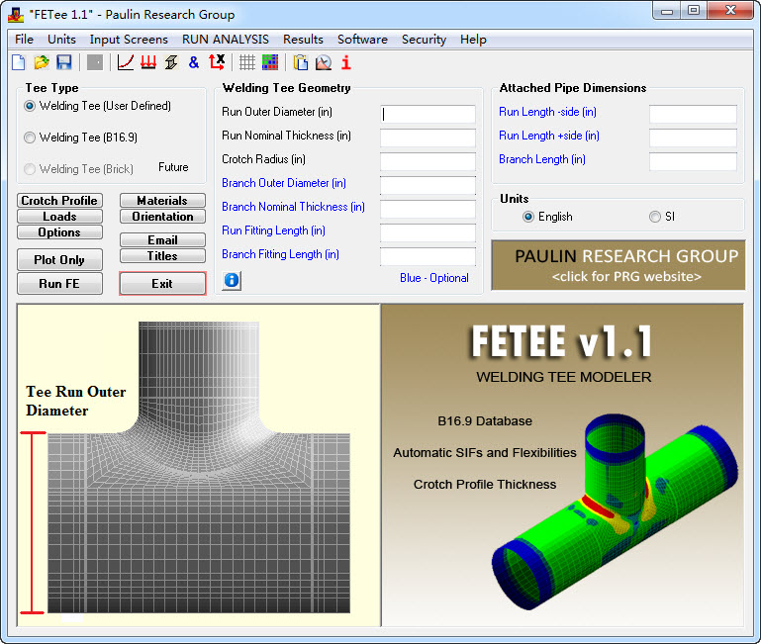Click the I-beam materials toolbar icon
The width and height of the screenshot is (761, 644).
coord(171,62)
